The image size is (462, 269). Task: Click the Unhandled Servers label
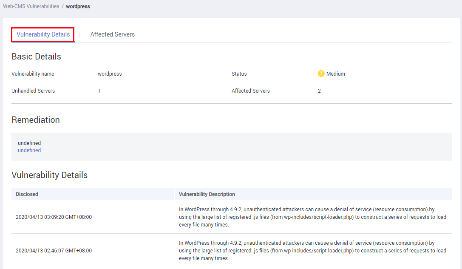click(33, 91)
